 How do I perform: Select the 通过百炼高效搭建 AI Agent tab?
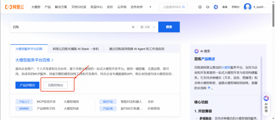pyautogui.click(x=137, y=49)
